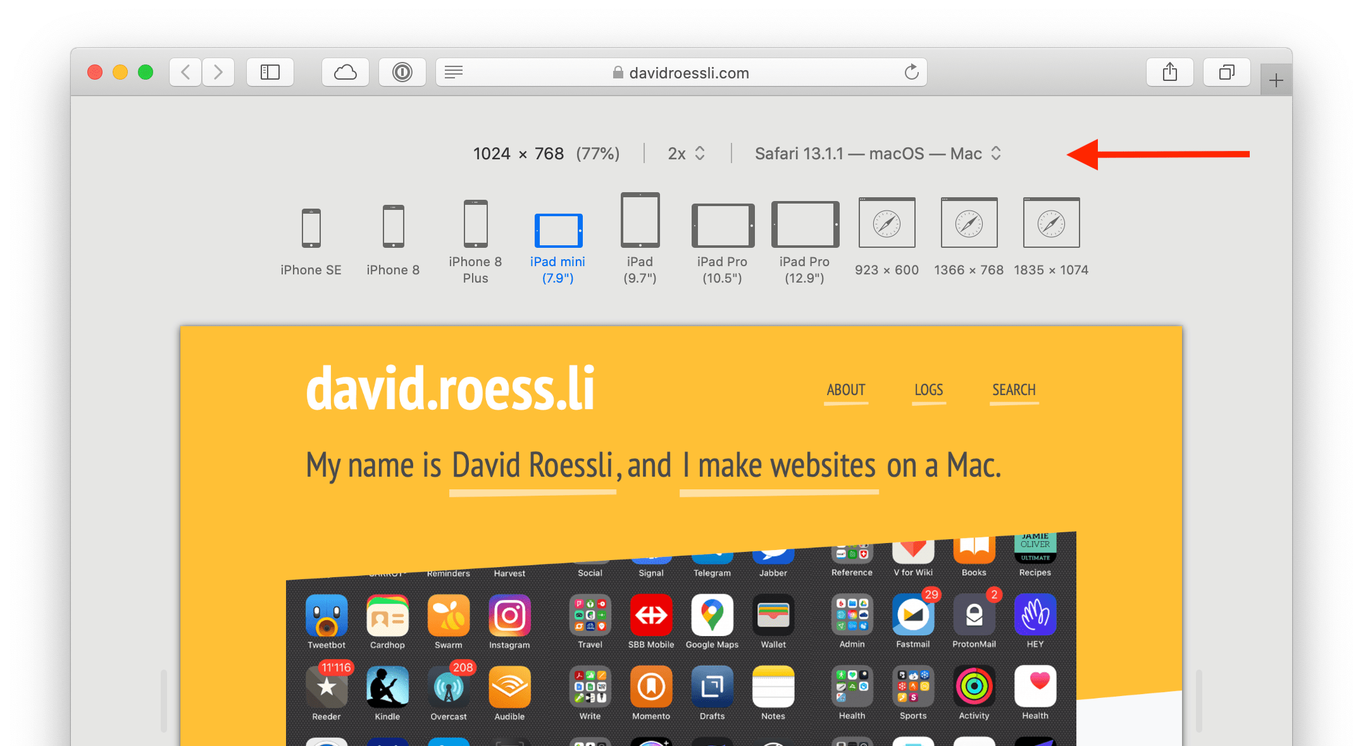Viewport: 1363px width, 746px height.
Task: Choose the iPhone 8 Plus device preset
Action: 475,242
